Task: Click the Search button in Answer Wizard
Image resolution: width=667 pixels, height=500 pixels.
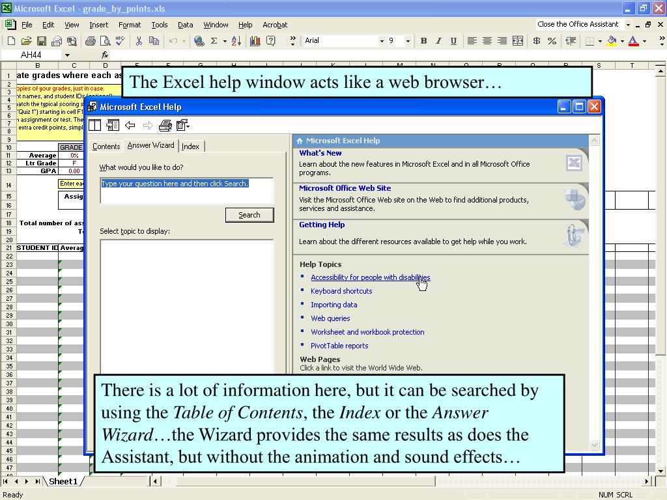Action: pyautogui.click(x=249, y=215)
